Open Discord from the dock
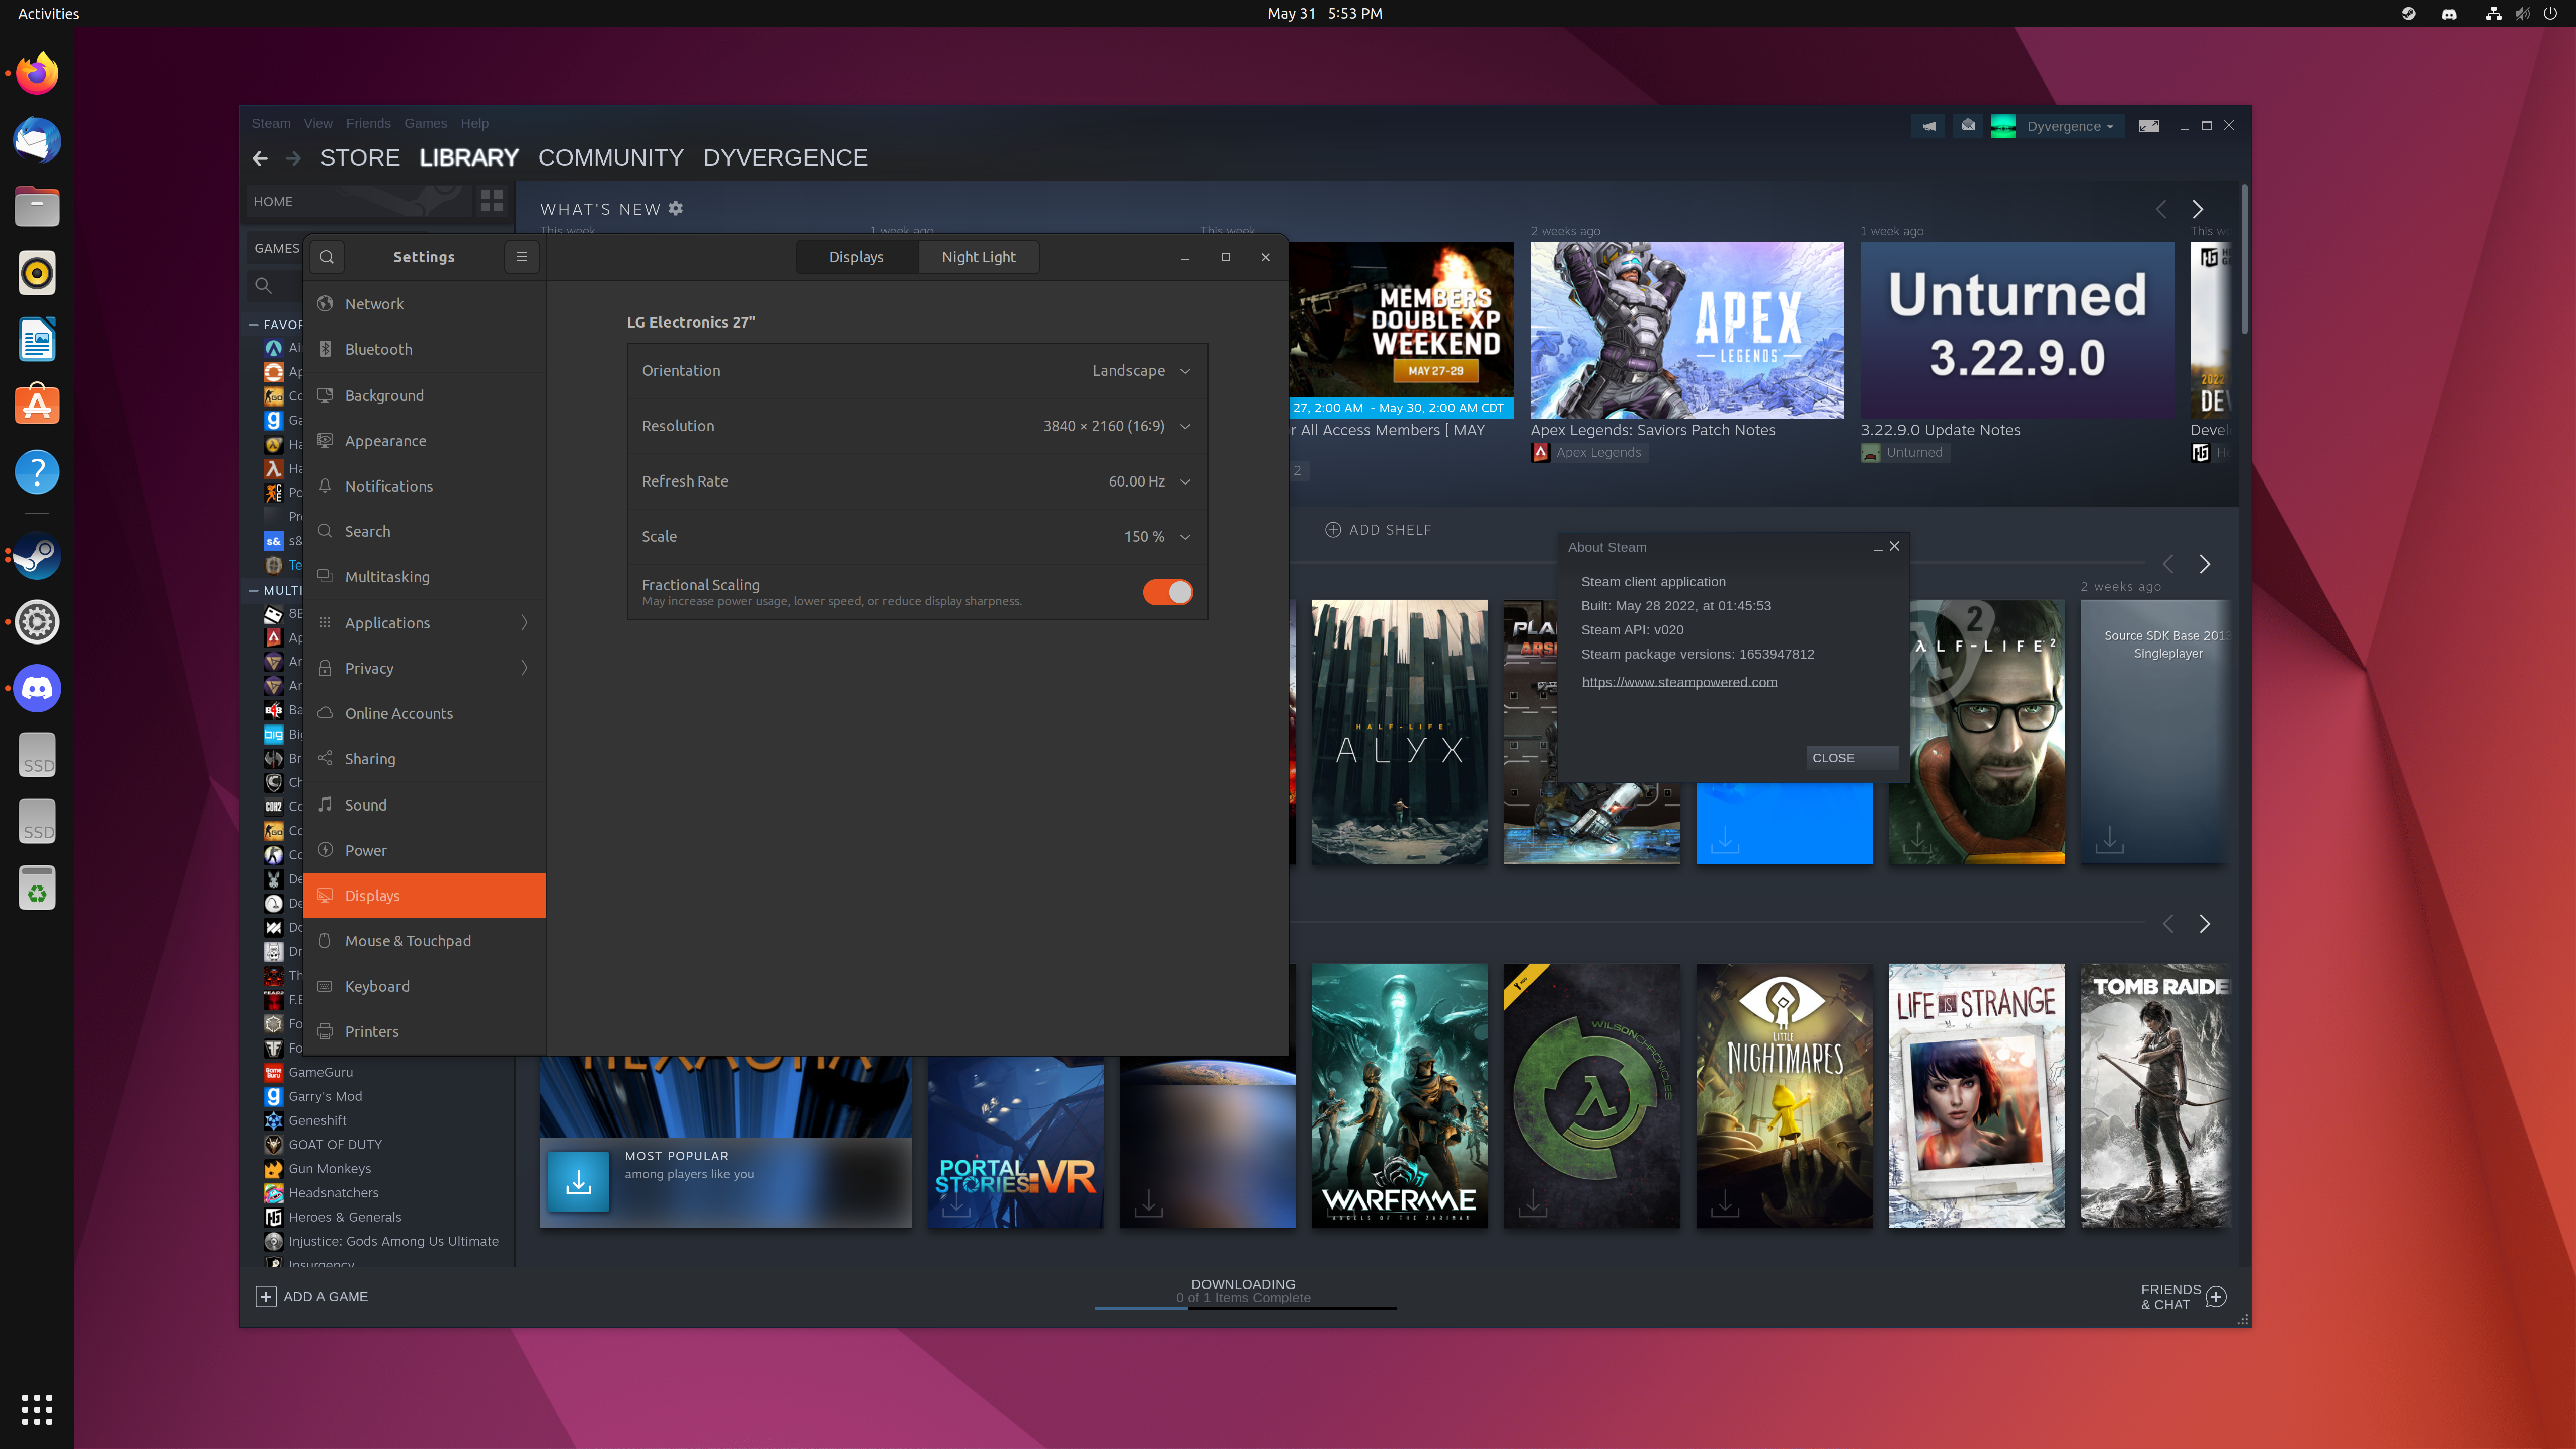Viewport: 2576px width, 1449px height. (37, 689)
